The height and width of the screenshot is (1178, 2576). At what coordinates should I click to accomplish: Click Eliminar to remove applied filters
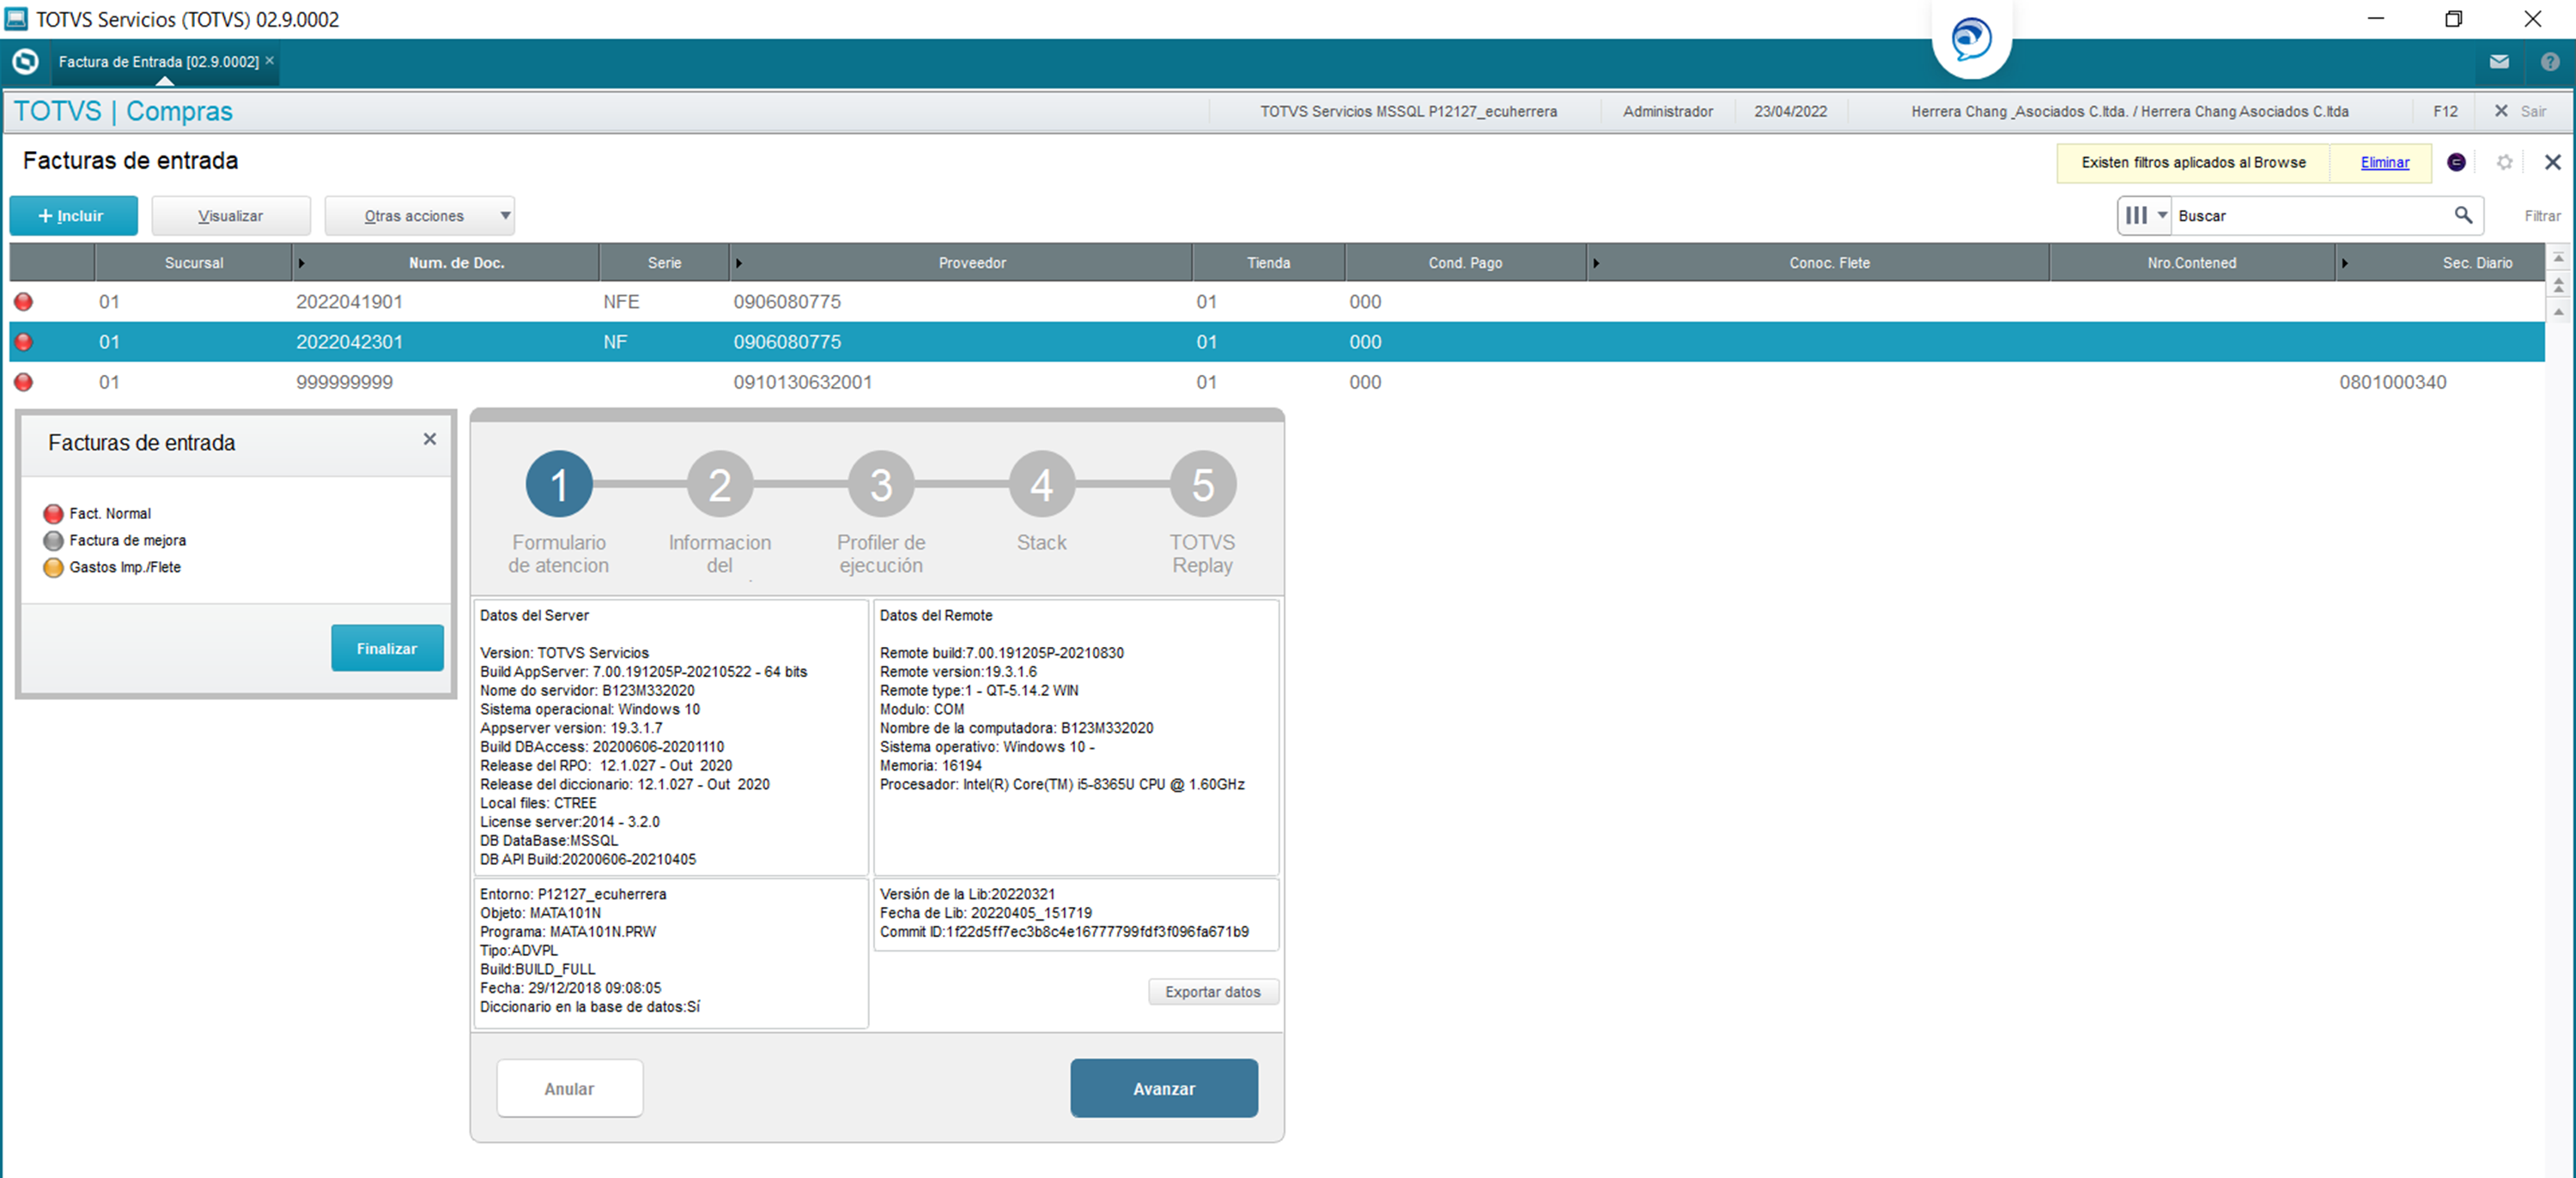click(x=2385, y=163)
